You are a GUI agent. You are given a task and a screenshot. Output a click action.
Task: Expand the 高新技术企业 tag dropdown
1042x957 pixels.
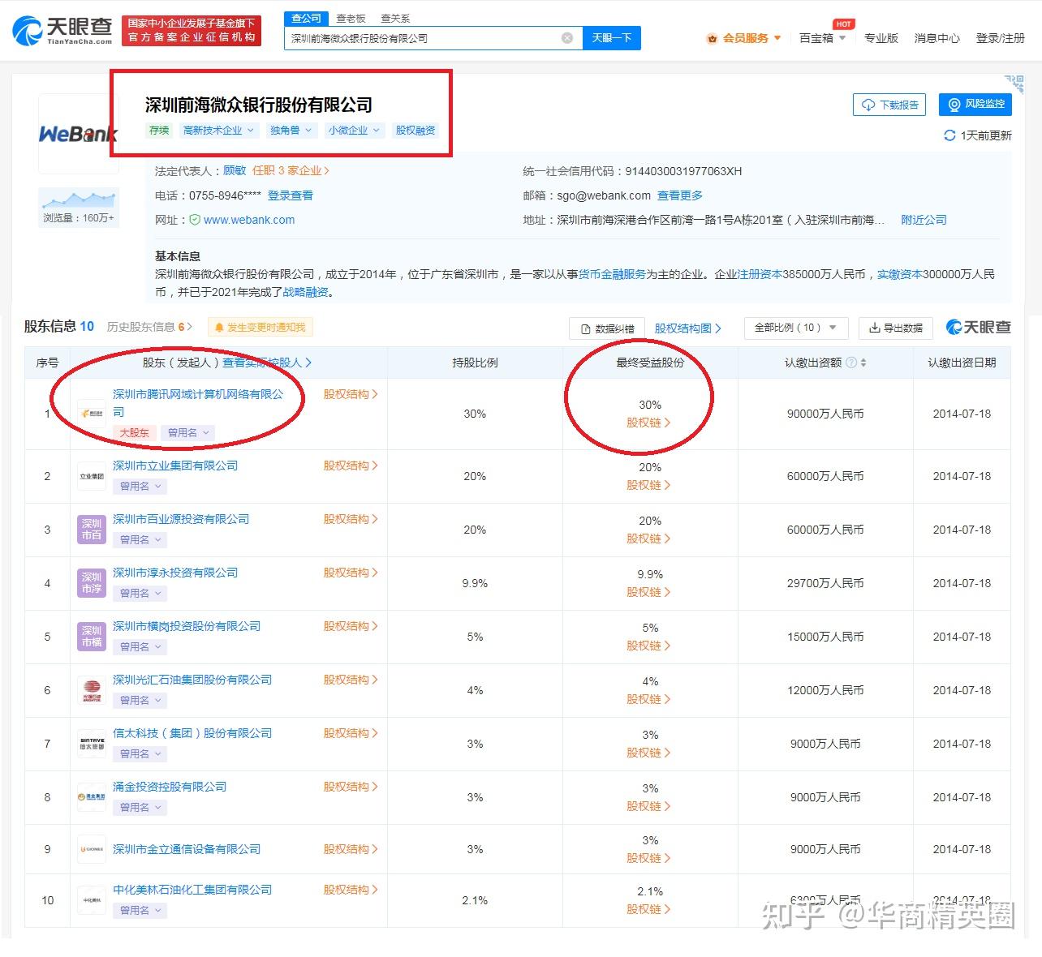218,130
